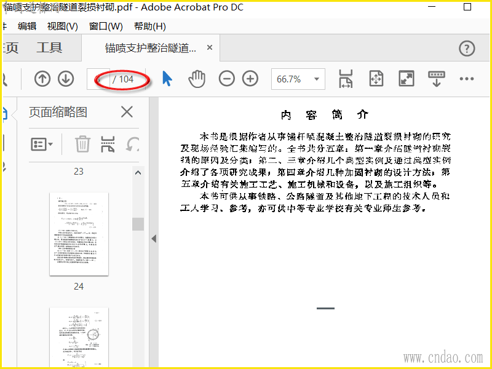Fit one full page in the window
This screenshot has width=492, height=369.
[376, 79]
